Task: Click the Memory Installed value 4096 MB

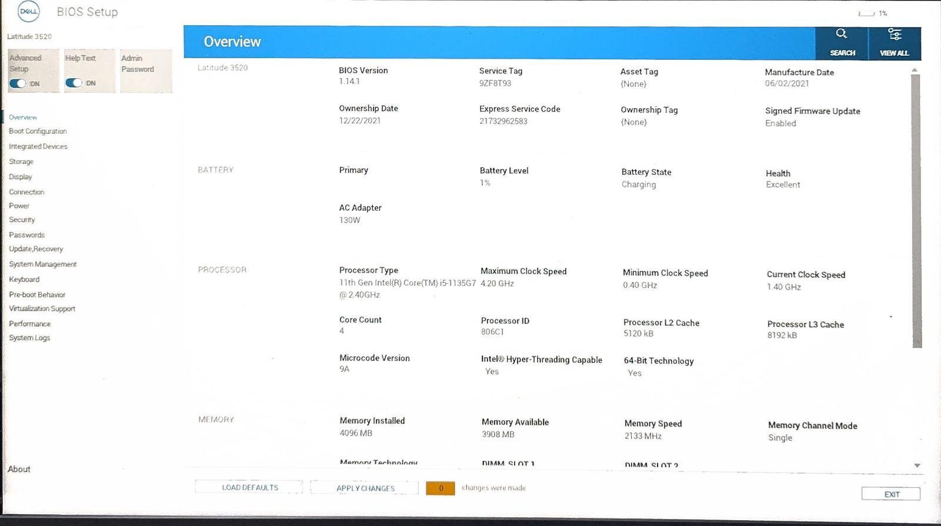Action: tap(356, 433)
